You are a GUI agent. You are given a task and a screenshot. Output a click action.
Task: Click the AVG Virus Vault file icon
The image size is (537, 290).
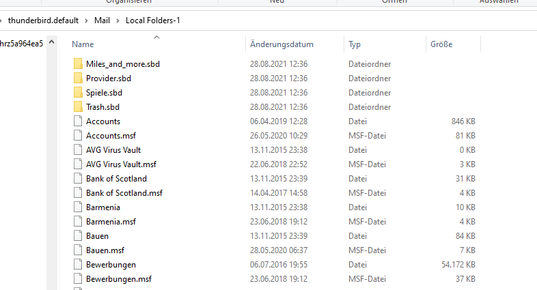pos(78,150)
